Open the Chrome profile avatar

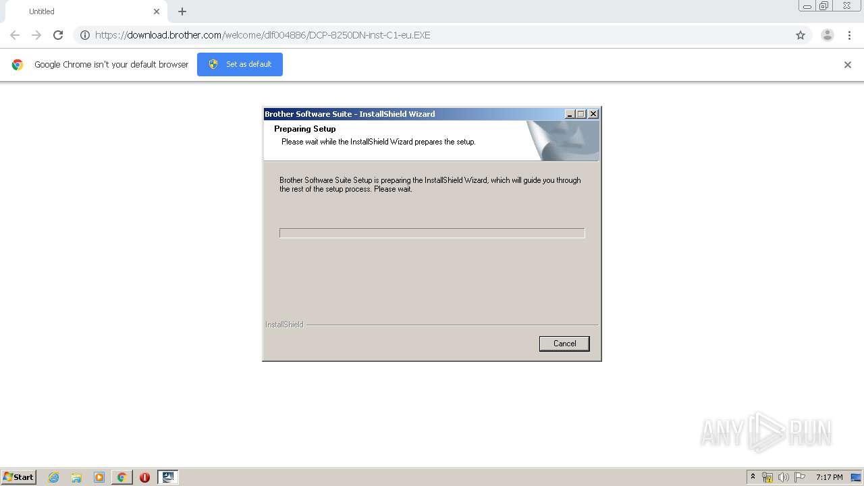[x=828, y=35]
